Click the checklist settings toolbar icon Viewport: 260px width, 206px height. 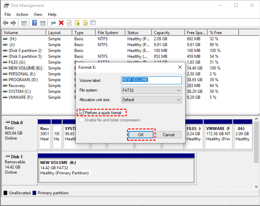pyautogui.click(x=93, y=23)
